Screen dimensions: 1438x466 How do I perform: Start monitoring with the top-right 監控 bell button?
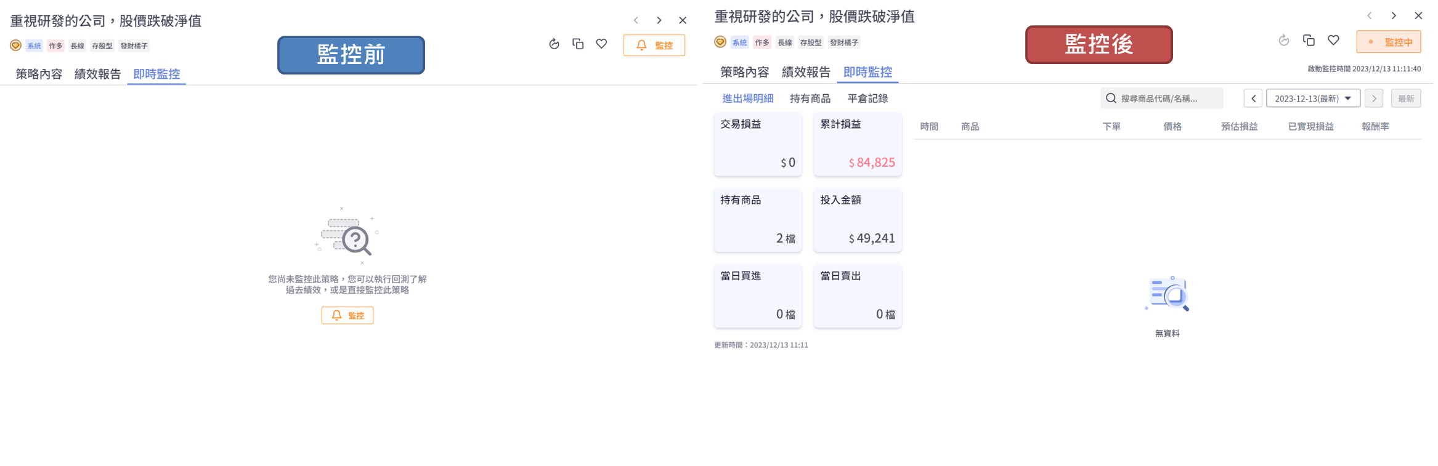[x=654, y=45]
